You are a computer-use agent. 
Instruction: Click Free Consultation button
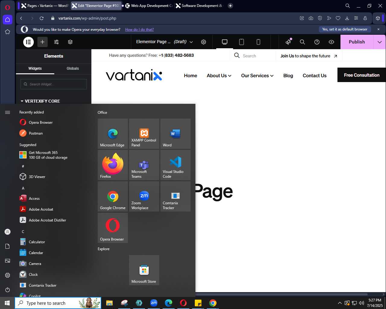click(362, 75)
